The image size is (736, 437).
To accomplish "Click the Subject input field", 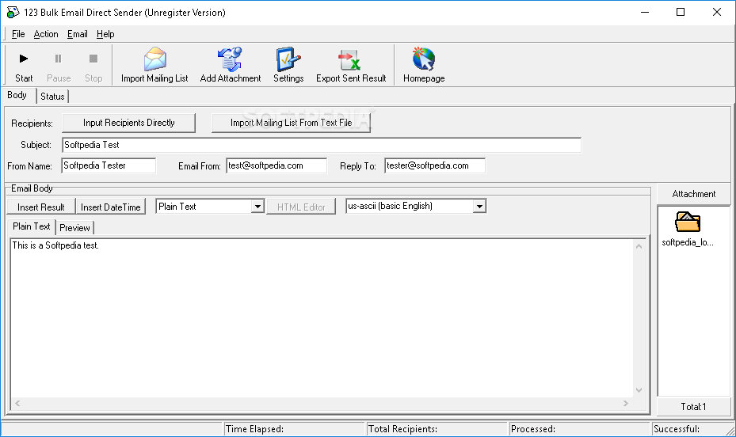I will pyautogui.click(x=322, y=145).
